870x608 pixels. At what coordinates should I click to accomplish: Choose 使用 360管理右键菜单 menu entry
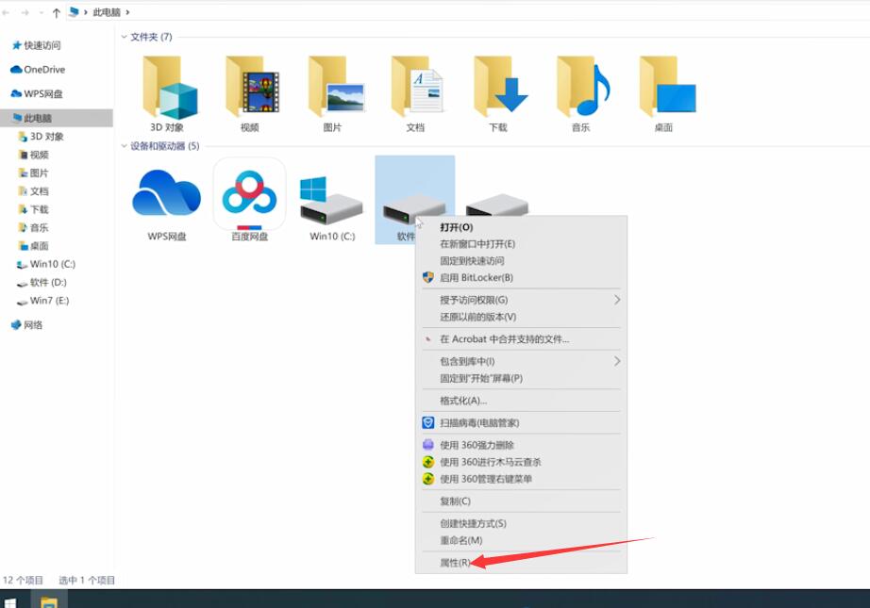point(521,478)
